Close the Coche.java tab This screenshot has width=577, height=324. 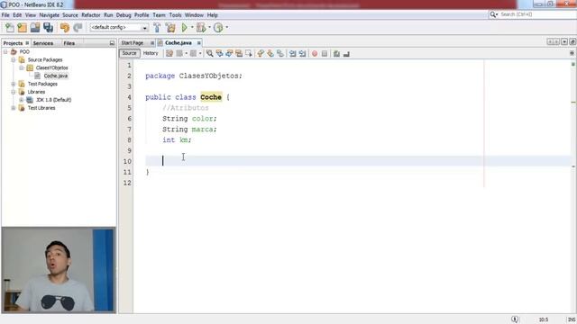[198, 43]
